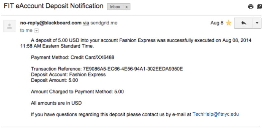Toggle the yellow star on this message
264x131 pixels.
point(229,23)
